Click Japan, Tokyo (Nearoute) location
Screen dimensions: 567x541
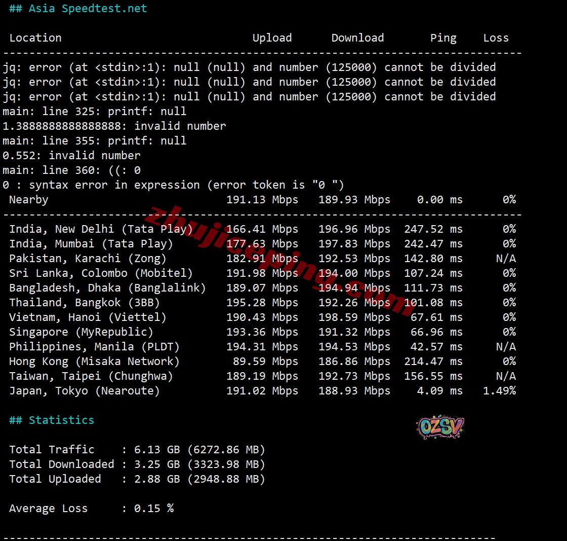(85, 391)
